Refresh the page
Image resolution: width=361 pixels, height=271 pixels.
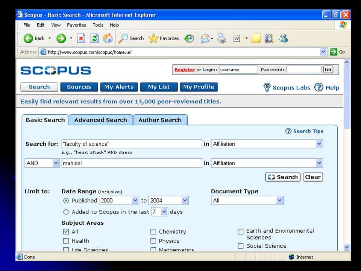[x=94, y=38]
